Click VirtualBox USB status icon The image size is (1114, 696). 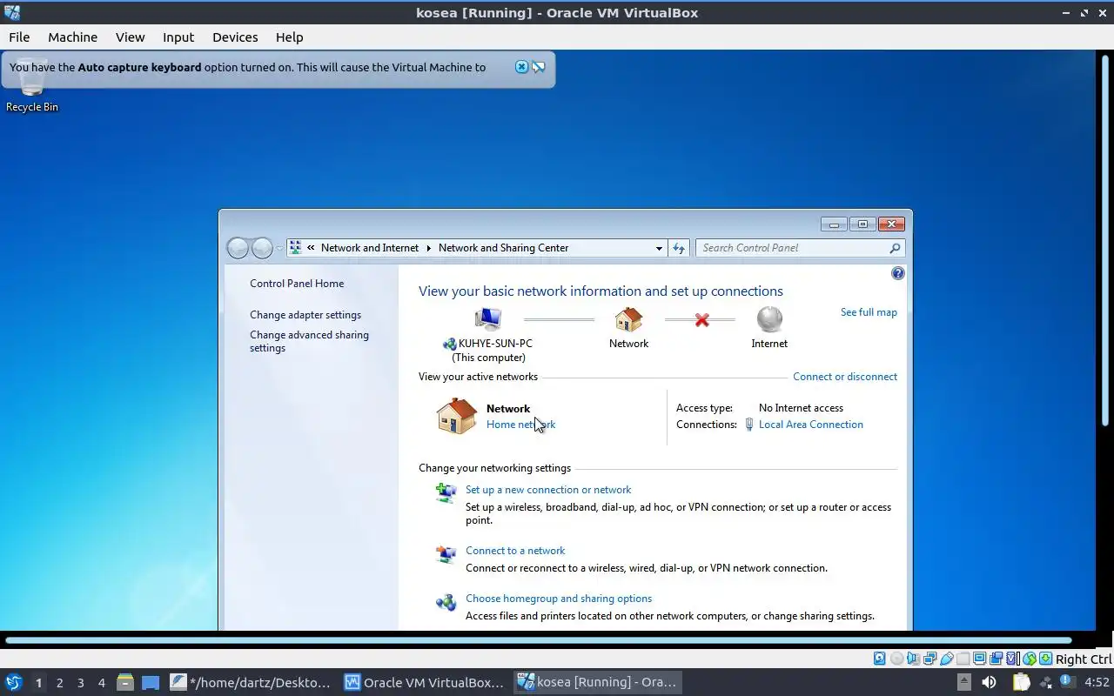coord(947,659)
